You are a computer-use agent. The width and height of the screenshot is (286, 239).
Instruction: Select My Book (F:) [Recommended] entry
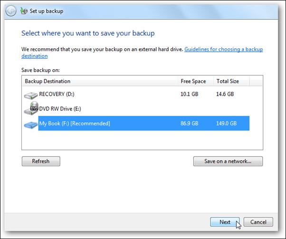click(x=75, y=124)
